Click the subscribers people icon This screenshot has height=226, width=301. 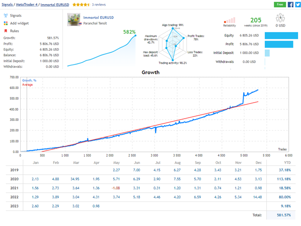[x=280, y=18]
